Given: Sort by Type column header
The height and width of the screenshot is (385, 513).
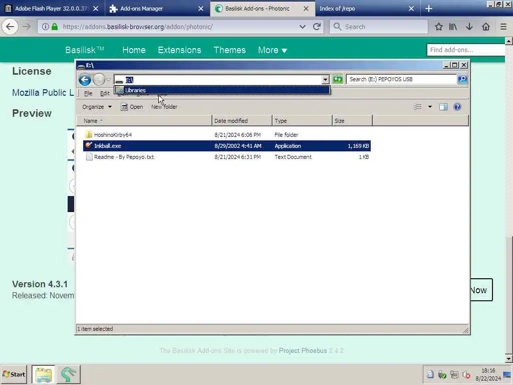Looking at the screenshot, I should click(x=302, y=121).
